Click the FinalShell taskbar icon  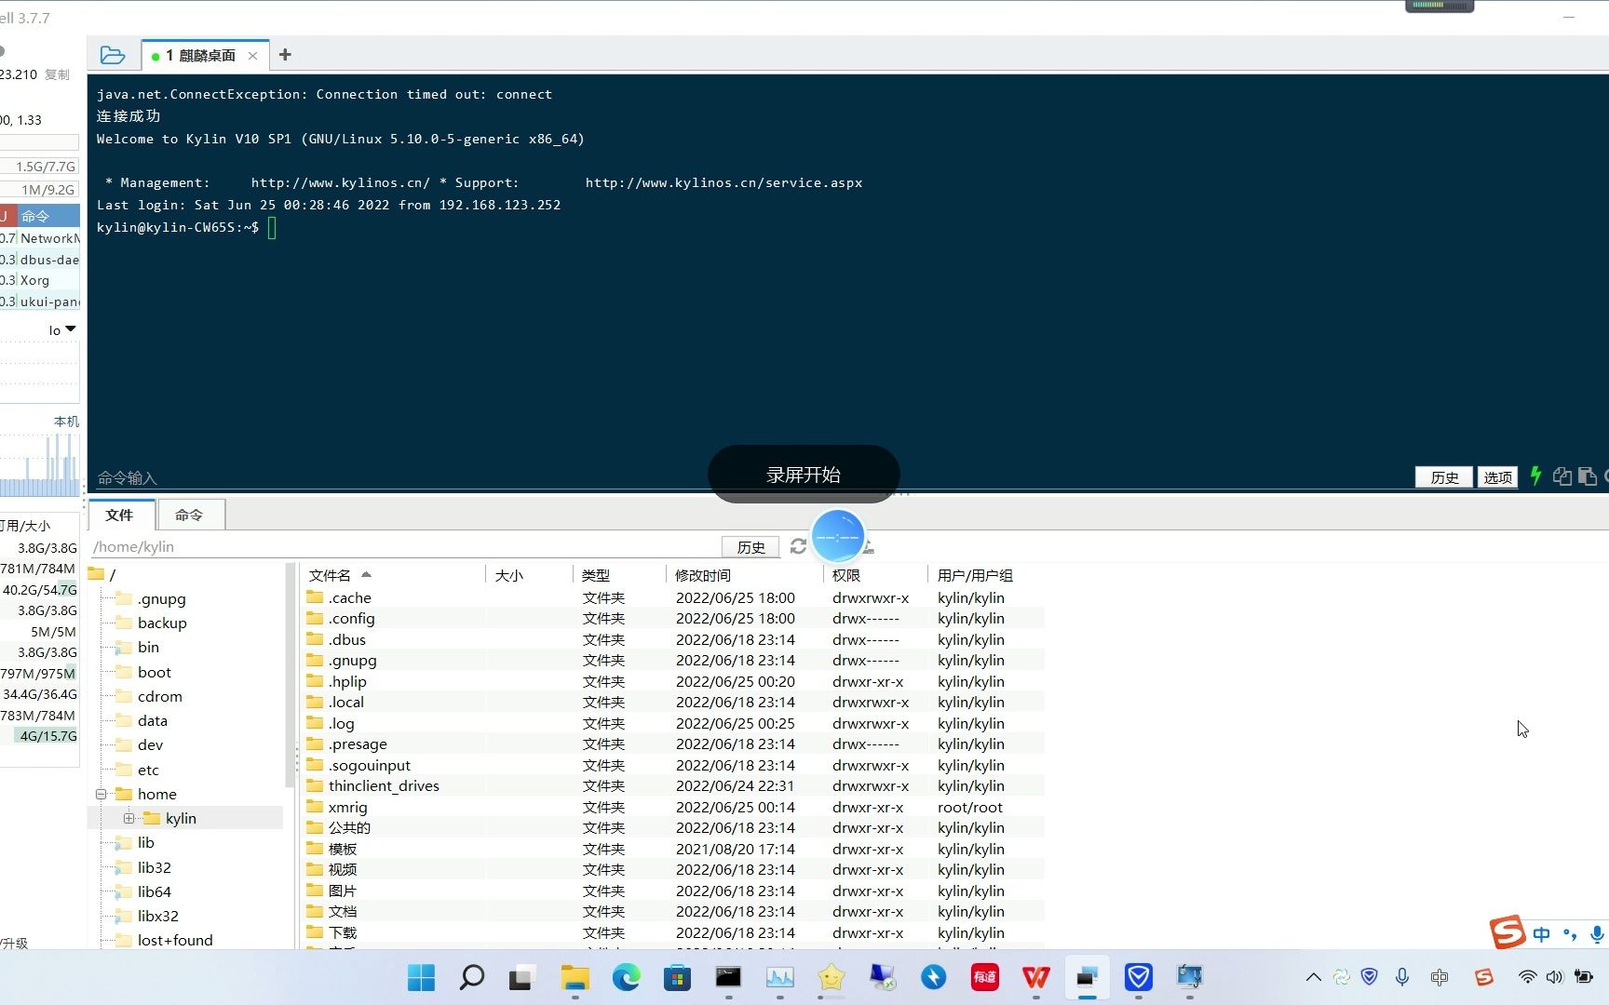pos(1087,977)
